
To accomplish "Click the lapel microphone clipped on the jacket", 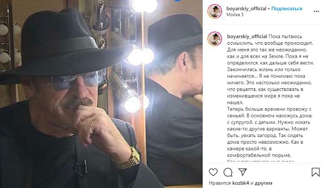I will coord(81,167).
